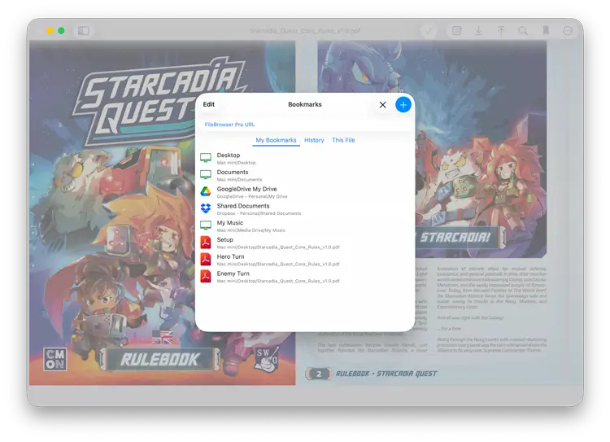The height and width of the screenshot is (442, 610).
Task: Open the more options ellipsis menu
Action: pos(568,31)
